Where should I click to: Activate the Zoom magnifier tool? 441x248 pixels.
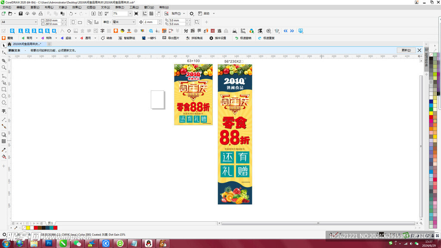(4, 68)
